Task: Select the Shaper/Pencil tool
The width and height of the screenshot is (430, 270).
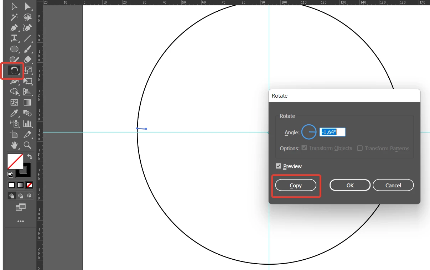Action: (x=14, y=59)
